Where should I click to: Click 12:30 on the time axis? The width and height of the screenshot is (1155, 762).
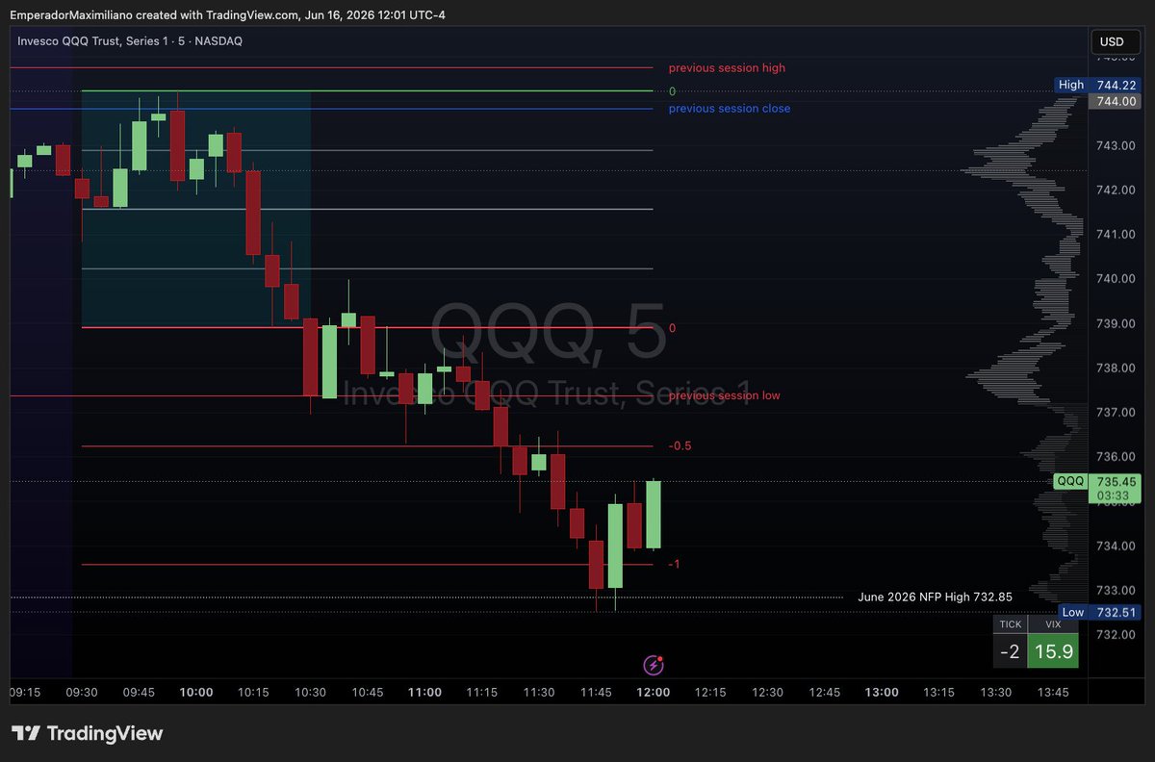[767, 693]
